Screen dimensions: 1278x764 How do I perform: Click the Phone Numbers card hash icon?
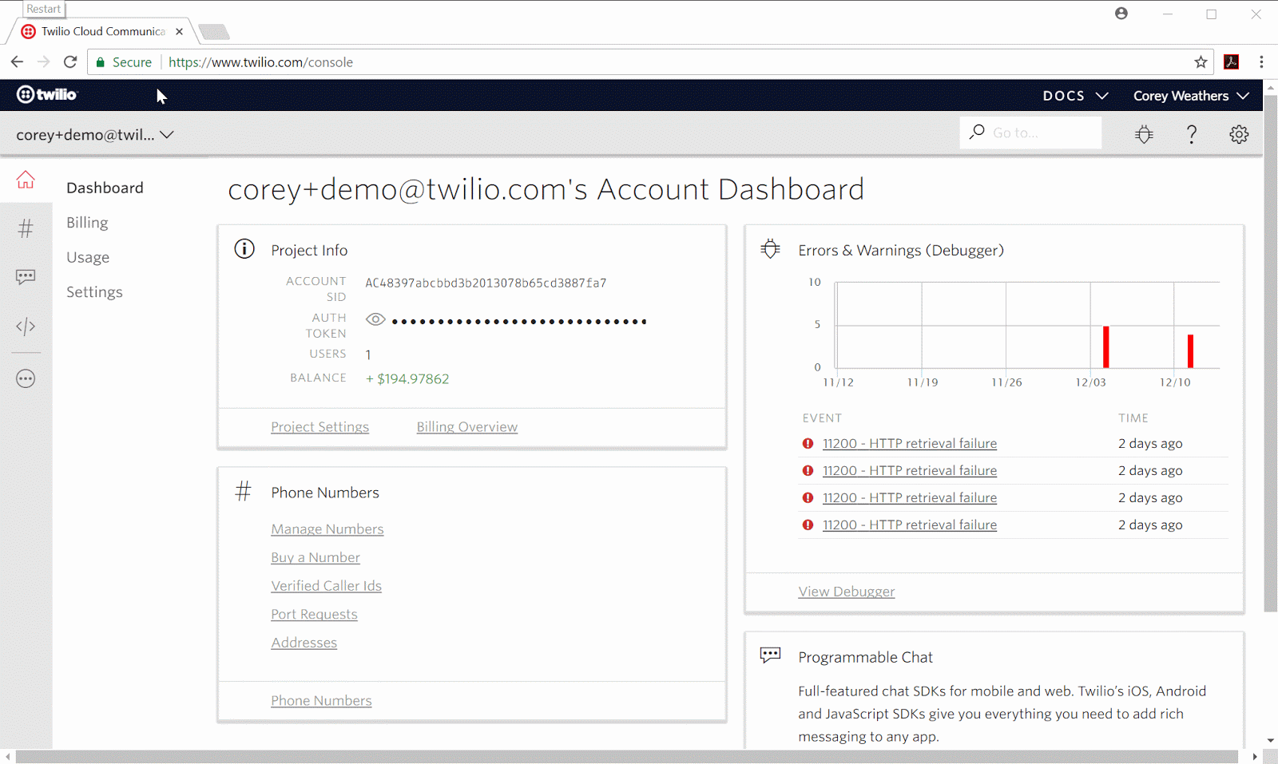click(244, 491)
